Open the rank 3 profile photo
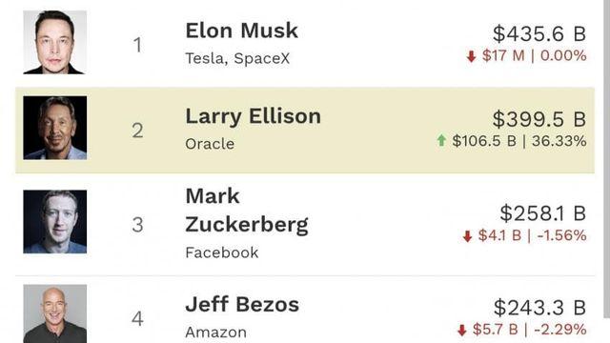The height and width of the screenshot is (343, 610). pyautogui.click(x=55, y=222)
